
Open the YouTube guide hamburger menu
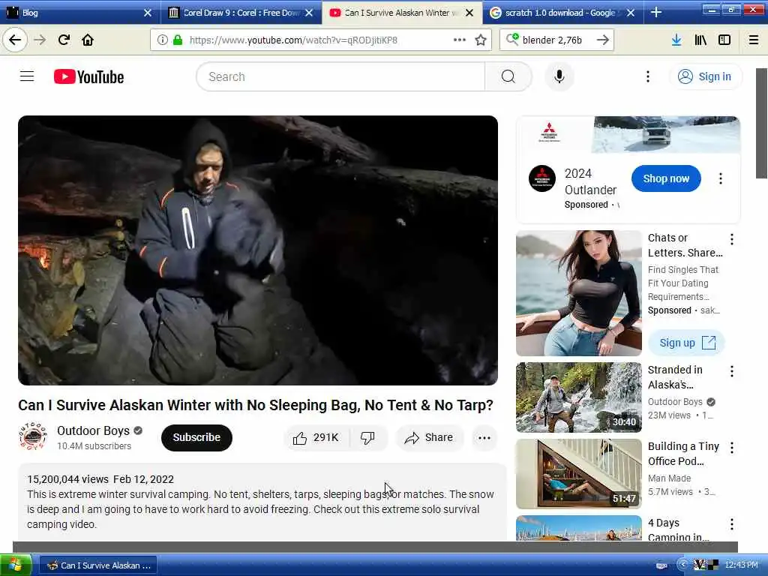27,76
